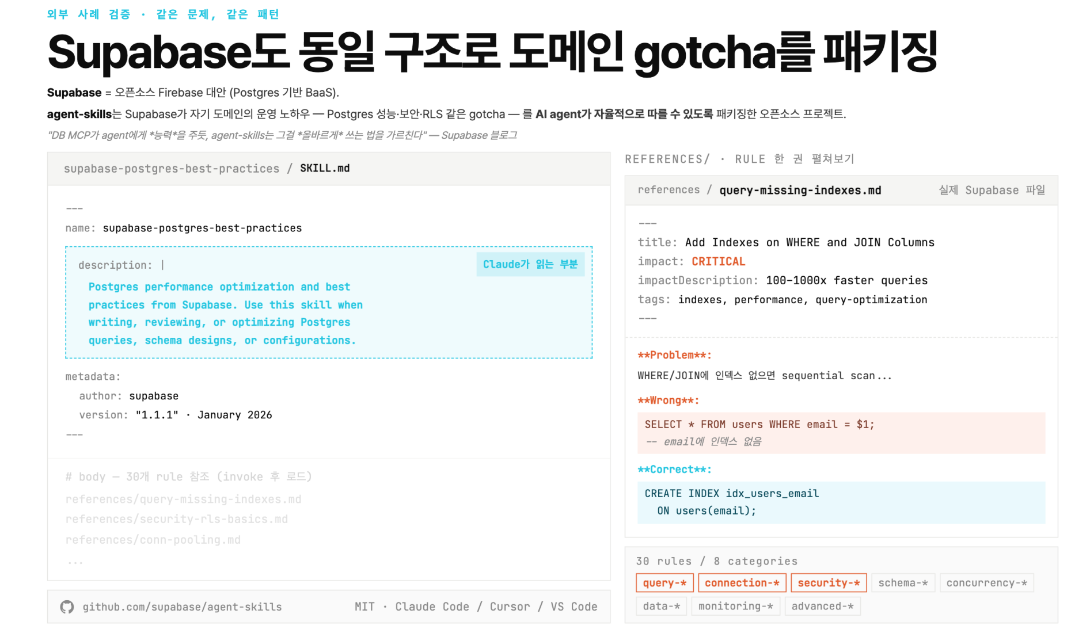Click supabase-postgres-best-practices folder path
The width and height of the screenshot is (1071, 633).
pos(172,169)
